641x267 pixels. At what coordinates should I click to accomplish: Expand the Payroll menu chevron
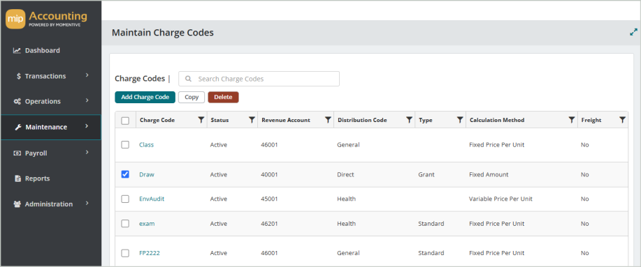pos(87,153)
